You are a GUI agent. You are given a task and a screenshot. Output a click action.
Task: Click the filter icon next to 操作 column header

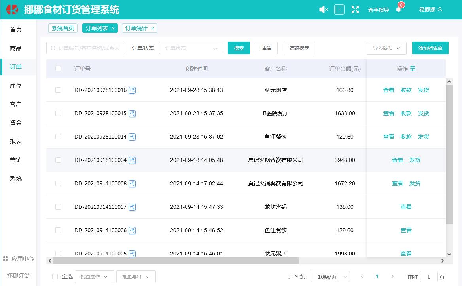point(413,69)
